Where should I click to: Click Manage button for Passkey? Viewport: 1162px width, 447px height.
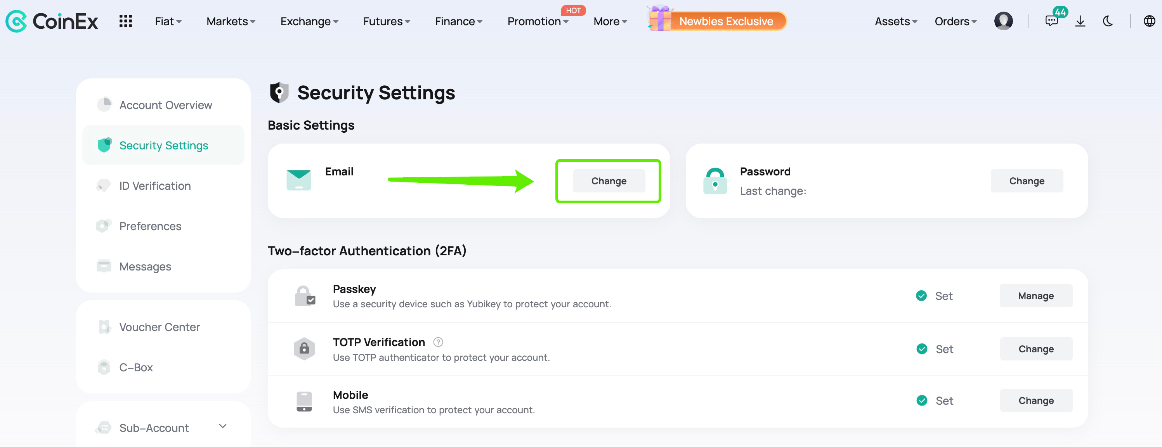pyautogui.click(x=1036, y=295)
